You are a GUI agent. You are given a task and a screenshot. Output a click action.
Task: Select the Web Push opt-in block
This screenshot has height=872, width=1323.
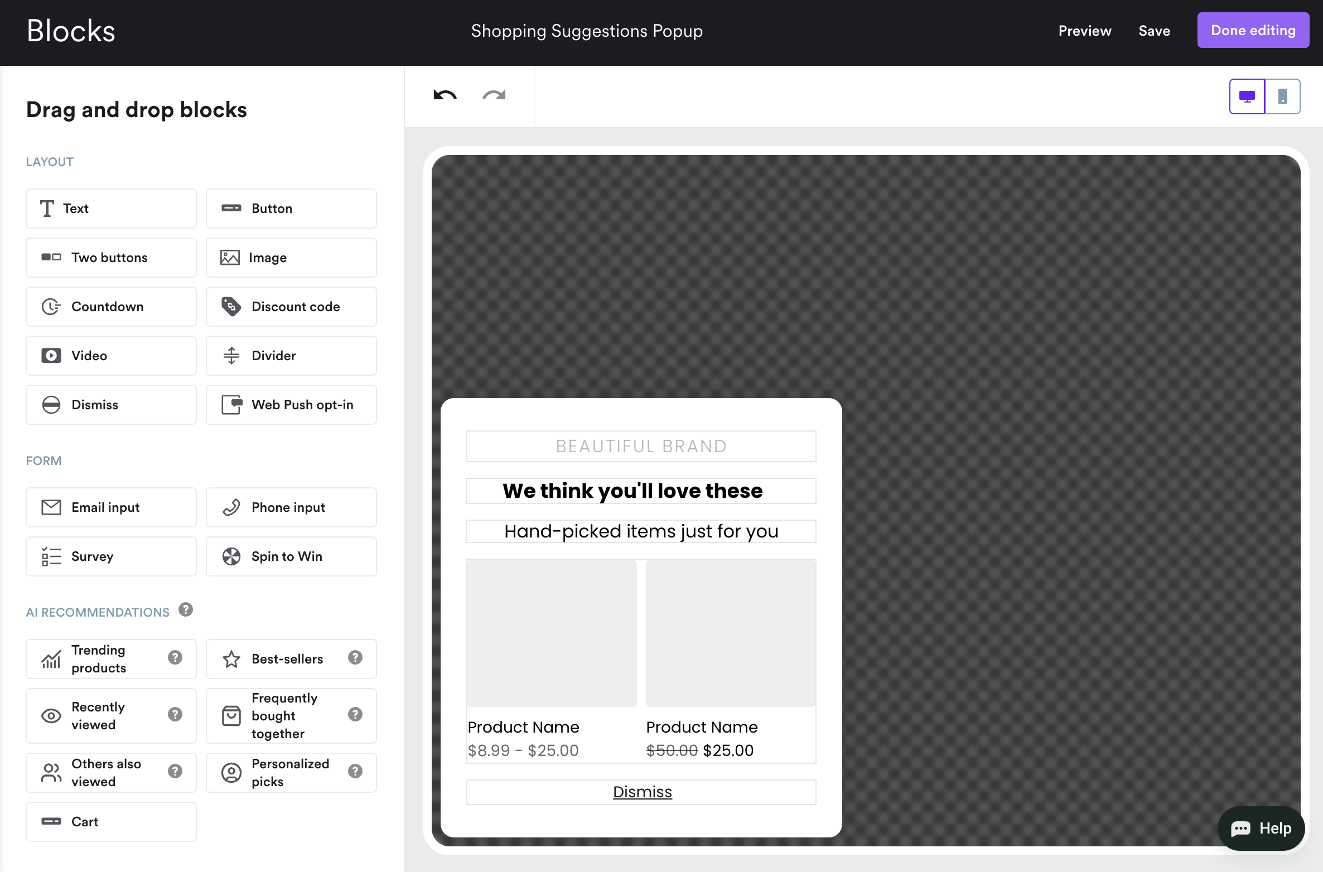(x=291, y=405)
